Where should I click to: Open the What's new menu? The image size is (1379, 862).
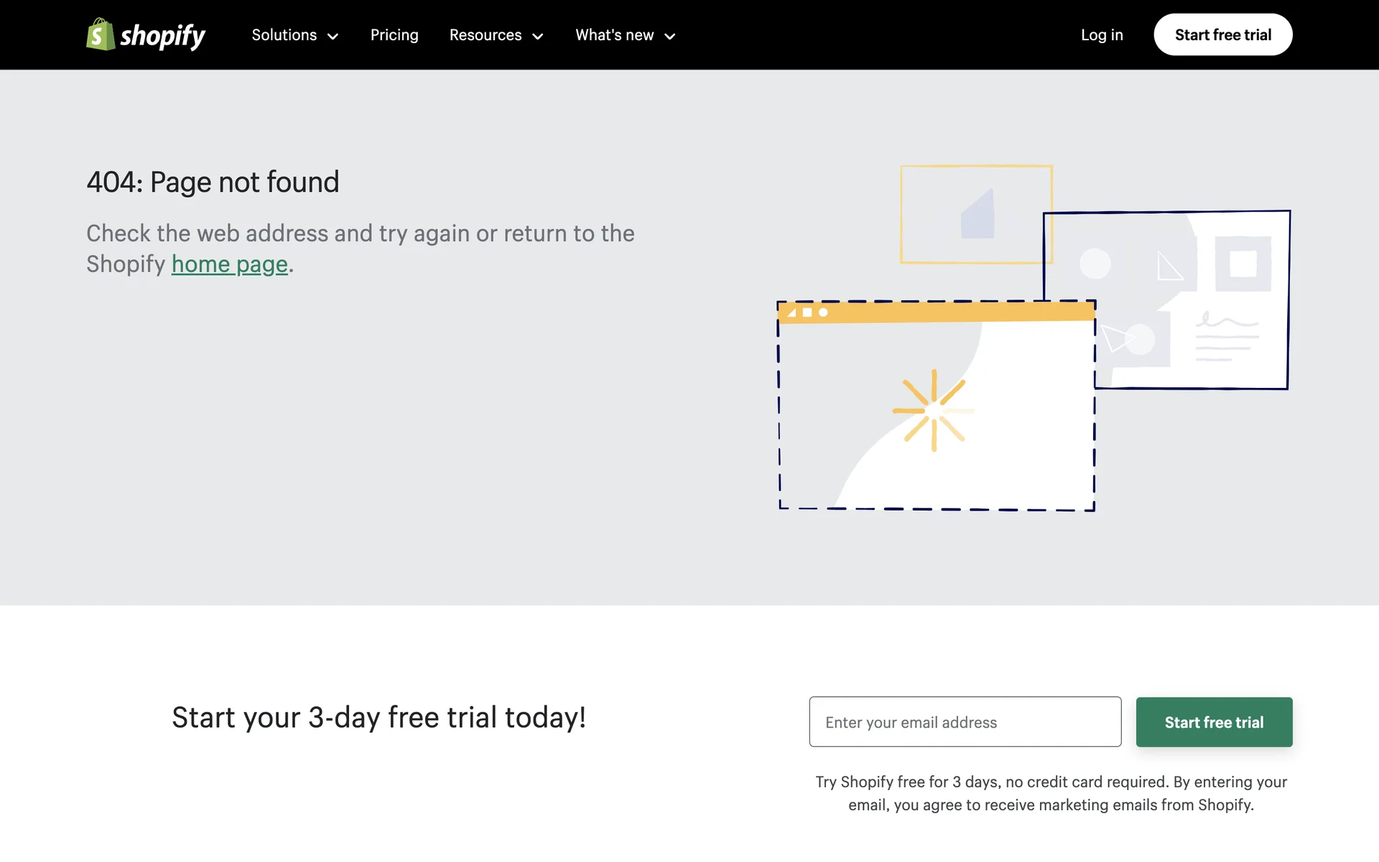point(615,35)
